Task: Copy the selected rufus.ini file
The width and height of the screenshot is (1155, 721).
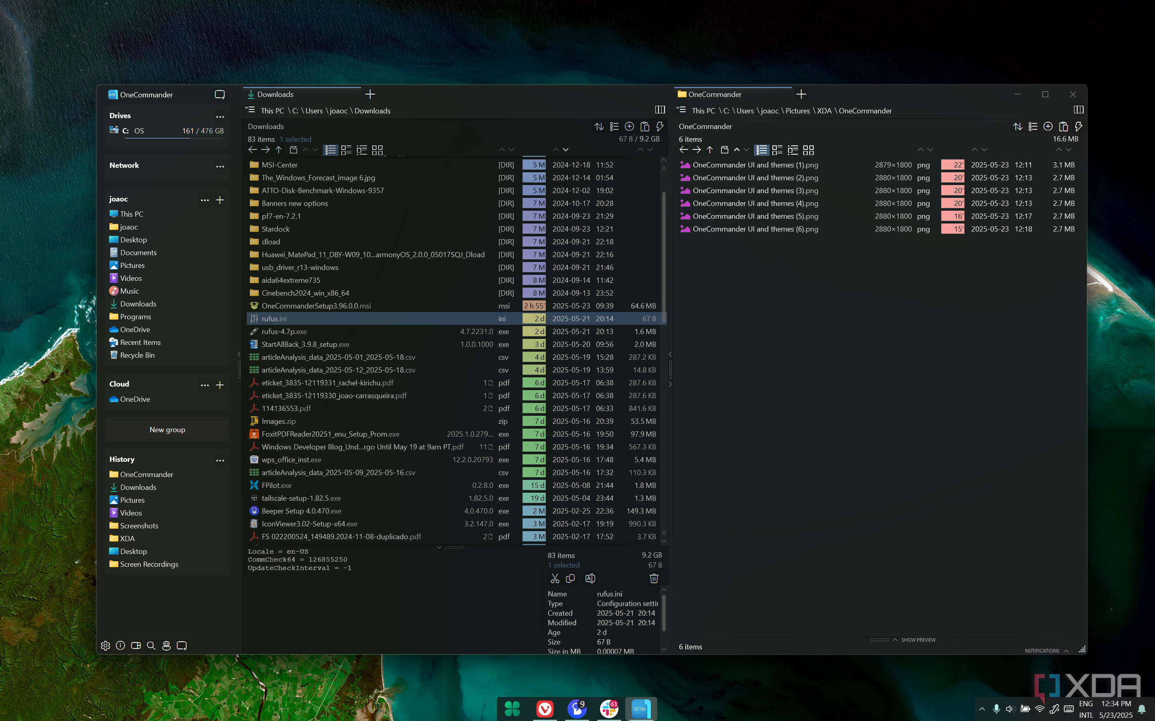Action: [570, 578]
